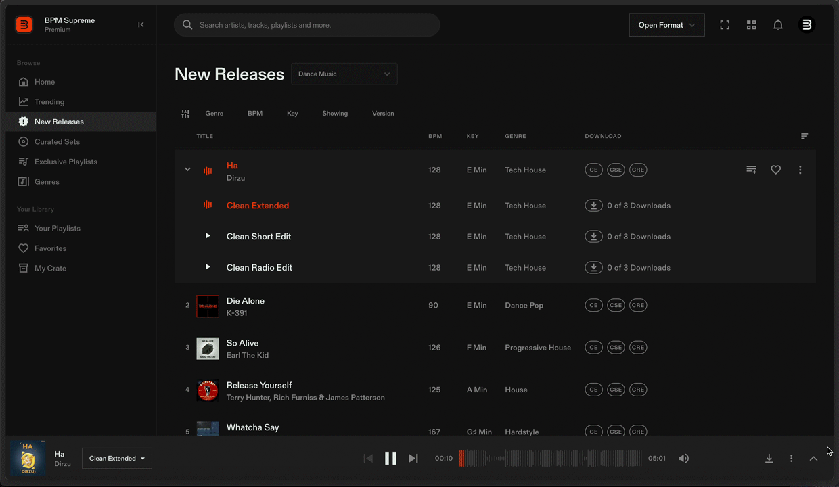Skip to the next track

pos(413,458)
